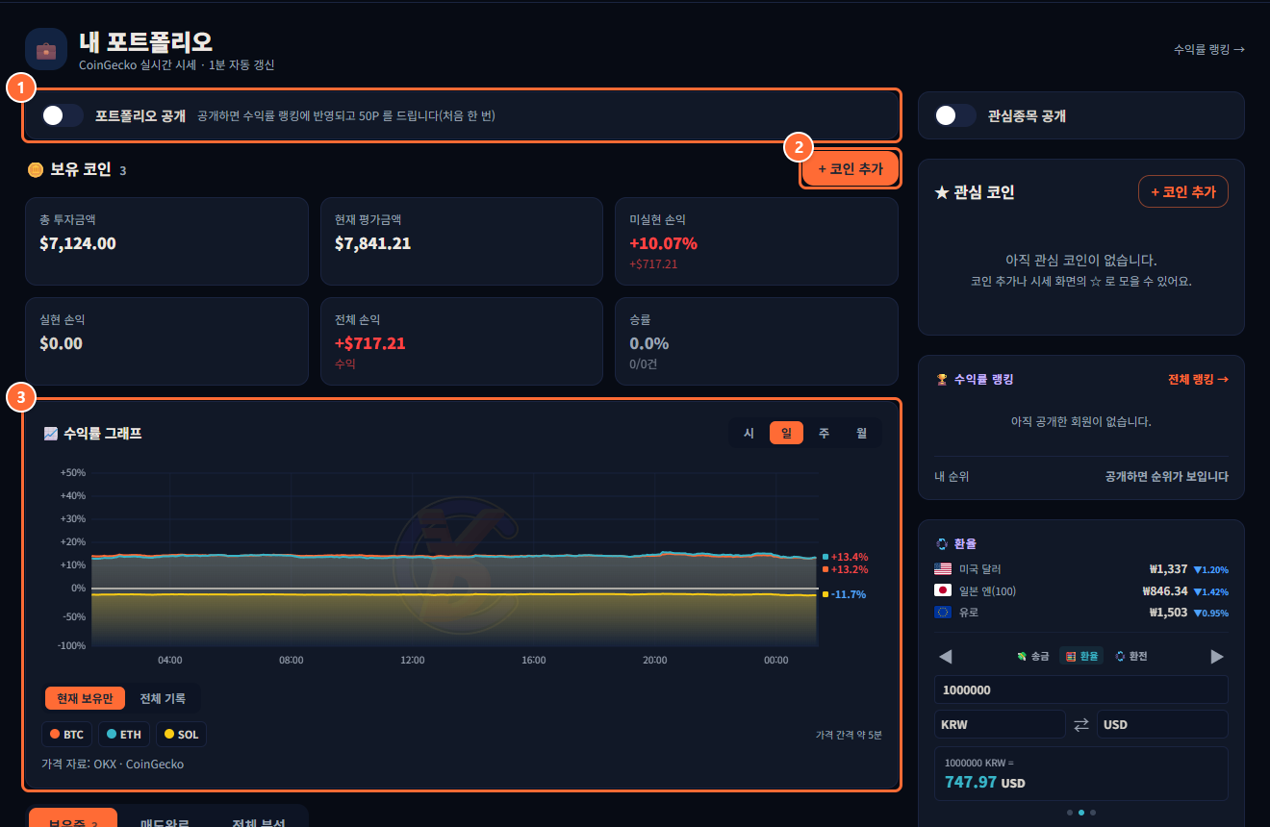Toggle the BTC series chip in the legend
Image resolution: width=1270 pixels, height=827 pixels.
[x=66, y=735]
